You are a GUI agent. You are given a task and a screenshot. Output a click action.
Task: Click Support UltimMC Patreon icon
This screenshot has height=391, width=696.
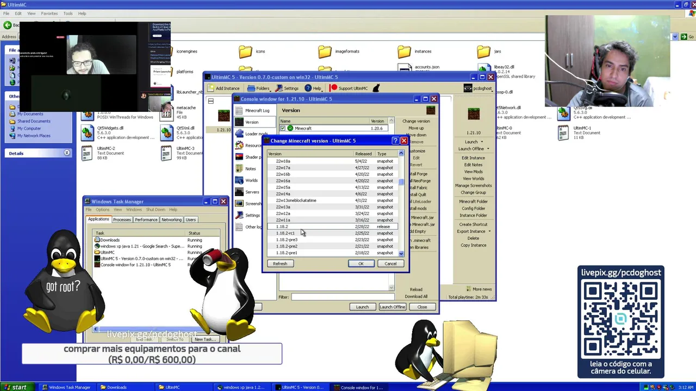(333, 88)
